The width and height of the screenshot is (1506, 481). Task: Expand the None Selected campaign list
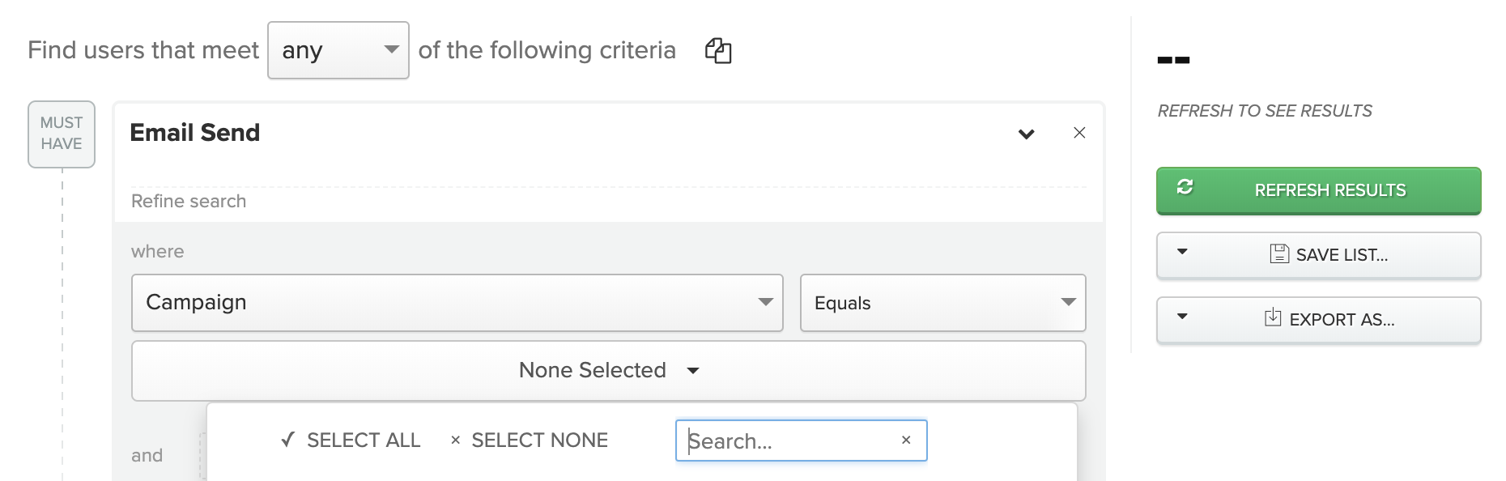click(x=608, y=371)
